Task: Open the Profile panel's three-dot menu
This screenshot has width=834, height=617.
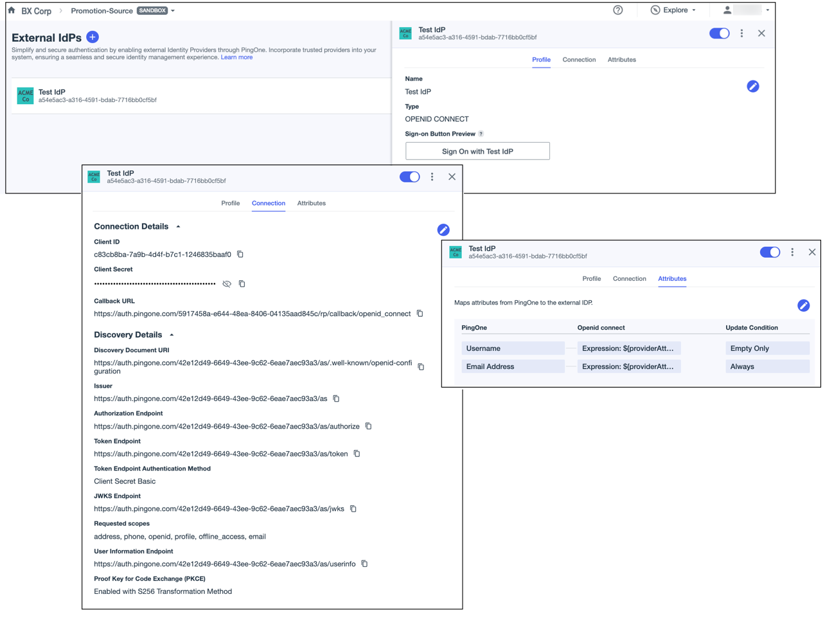Action: pos(741,33)
